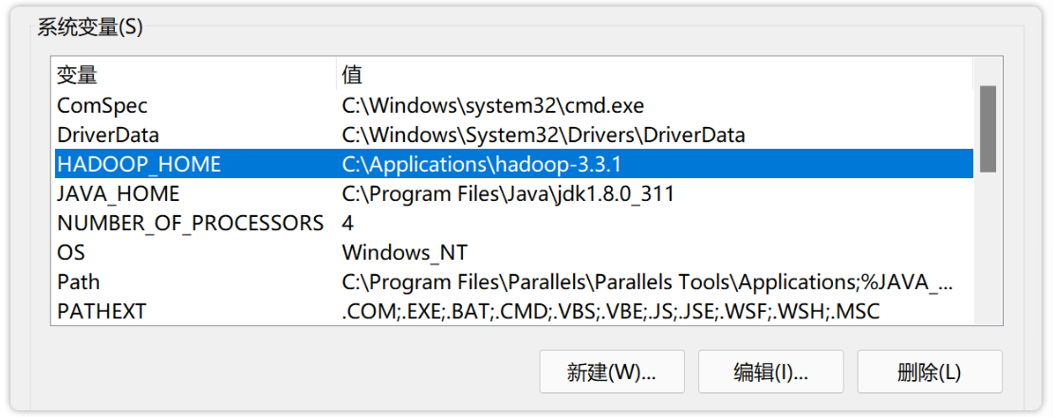
Task: Select the NUMBER_OF_PROCESSORS variable row
Action: pyautogui.click(x=190, y=223)
